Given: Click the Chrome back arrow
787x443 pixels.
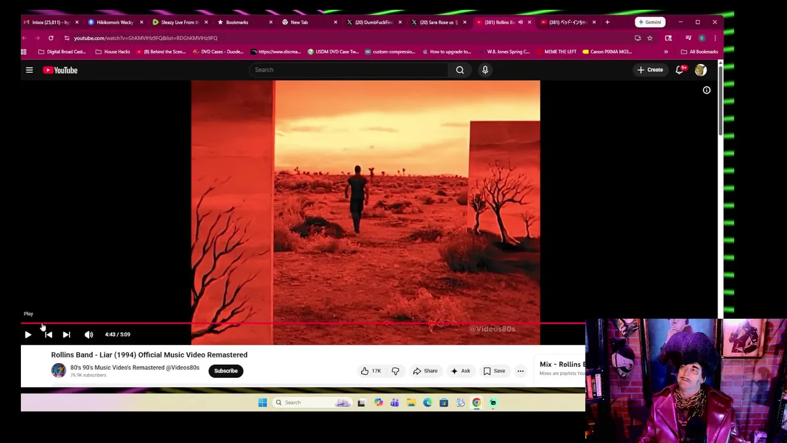Looking at the screenshot, I should [x=25, y=38].
